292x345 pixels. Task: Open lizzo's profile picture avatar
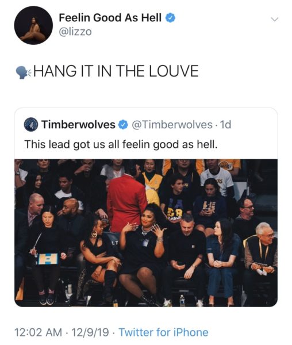coord(33,25)
